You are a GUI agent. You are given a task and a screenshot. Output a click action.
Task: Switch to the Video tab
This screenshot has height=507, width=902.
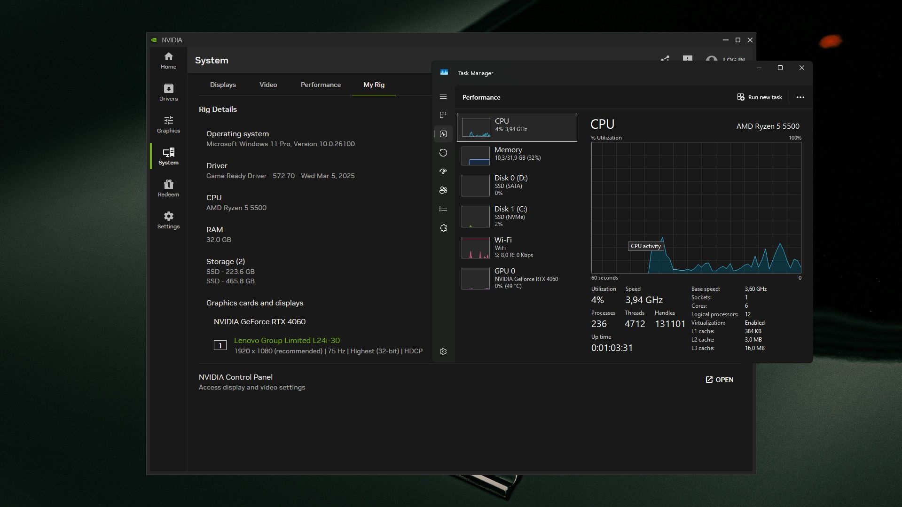268,85
